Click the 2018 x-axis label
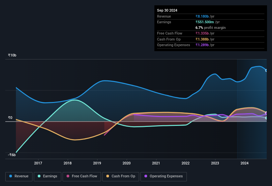This screenshot has height=186, width=272. click(x=68, y=163)
